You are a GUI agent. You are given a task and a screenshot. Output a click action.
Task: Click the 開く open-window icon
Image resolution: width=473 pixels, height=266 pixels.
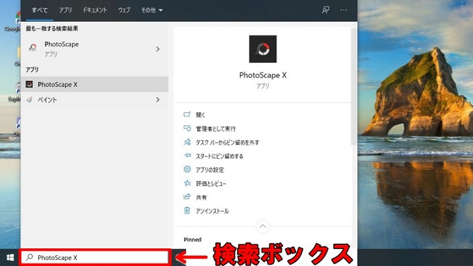187,114
